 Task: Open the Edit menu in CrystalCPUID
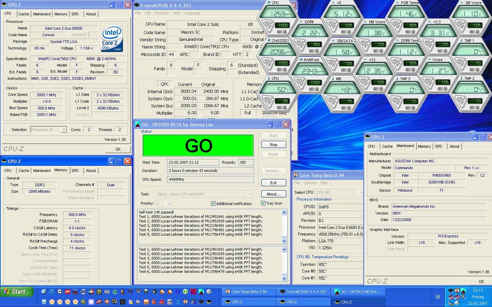148,13
